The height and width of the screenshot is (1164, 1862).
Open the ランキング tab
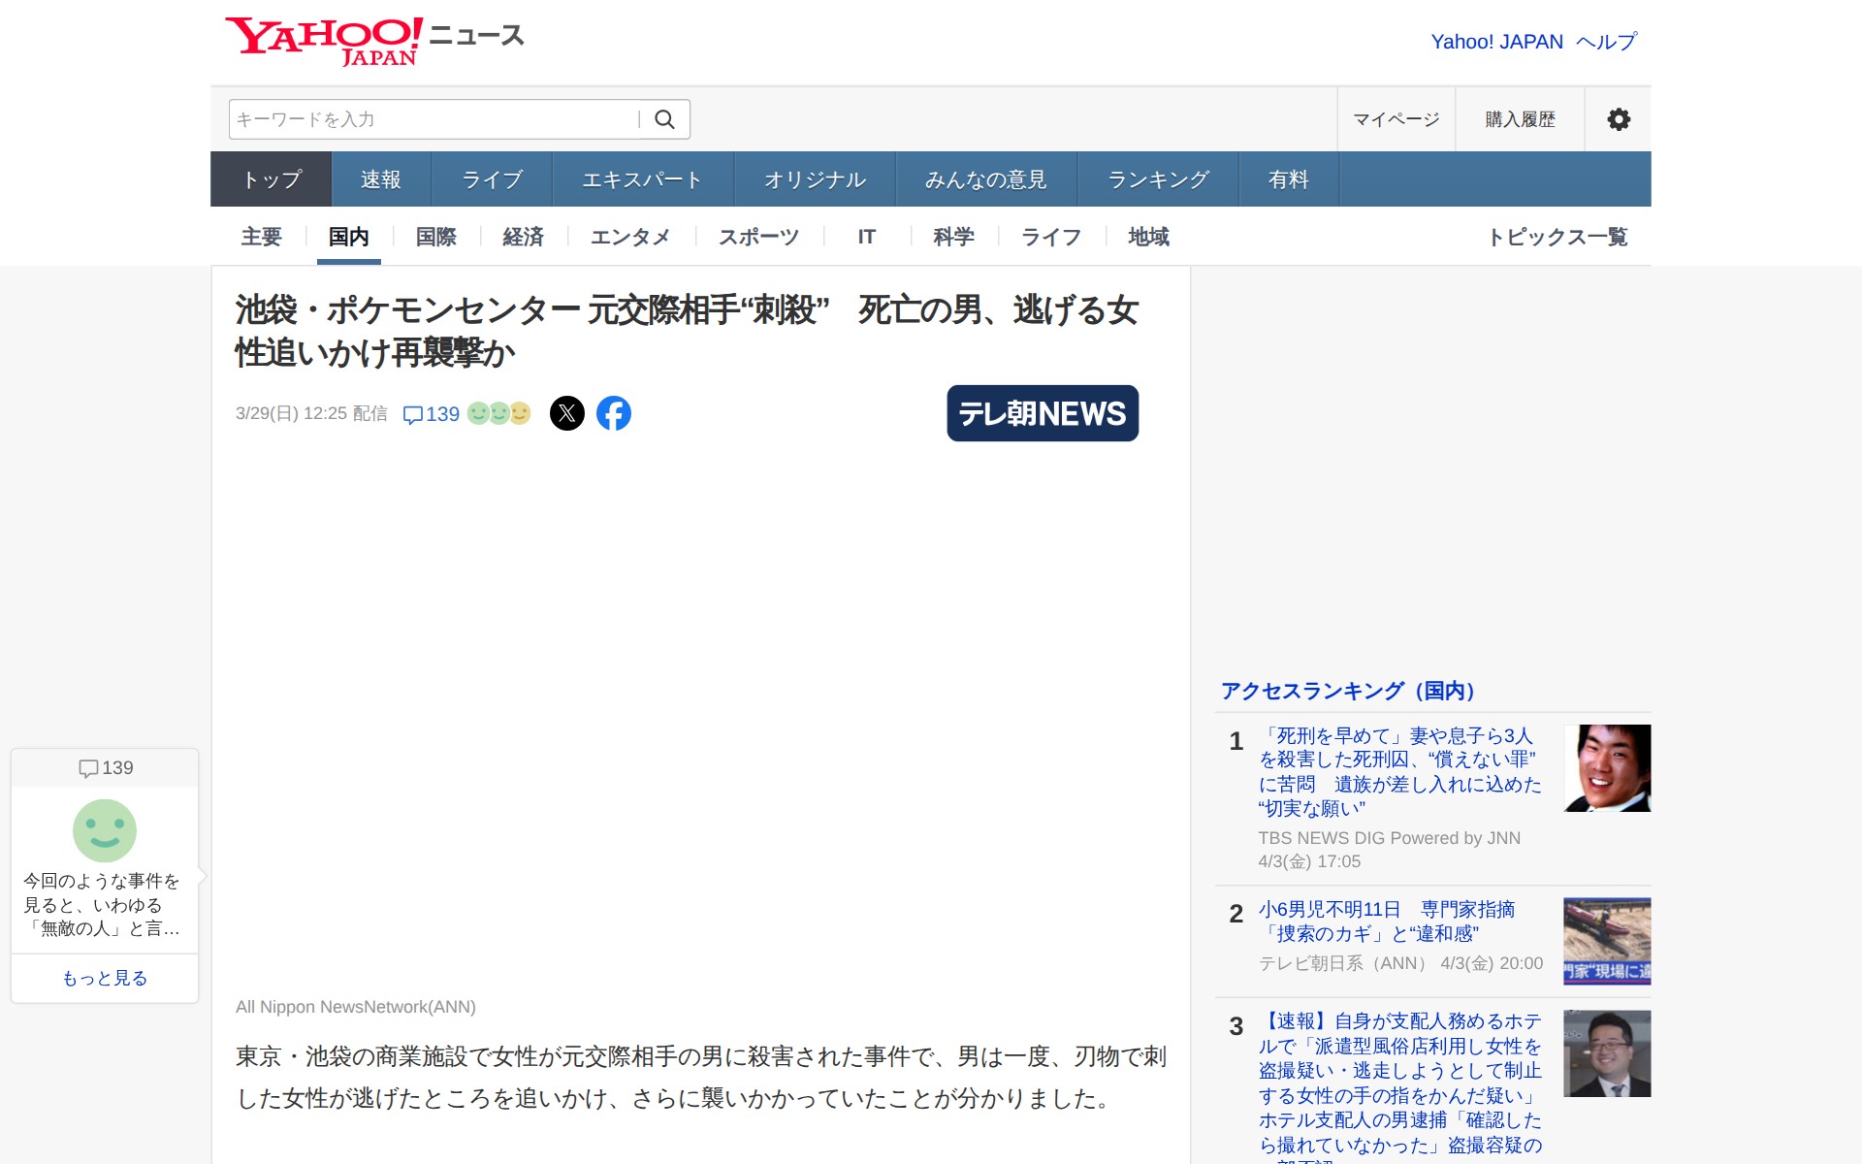click(1158, 179)
